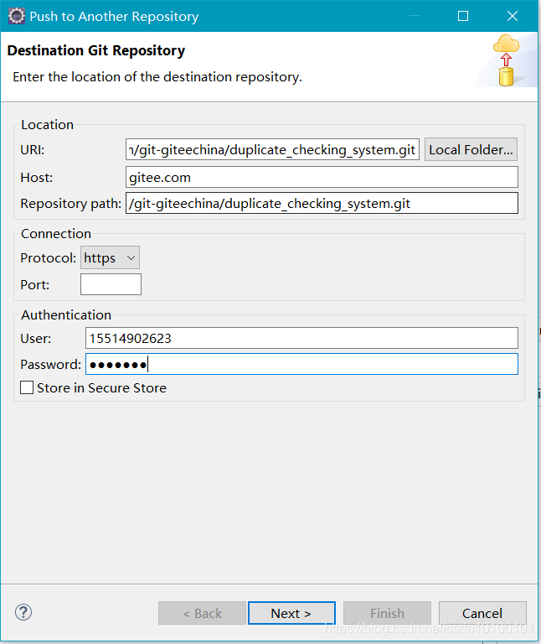This screenshot has width=541, height=644.
Task: Click the "Repository path:" label
Action: 71,203
